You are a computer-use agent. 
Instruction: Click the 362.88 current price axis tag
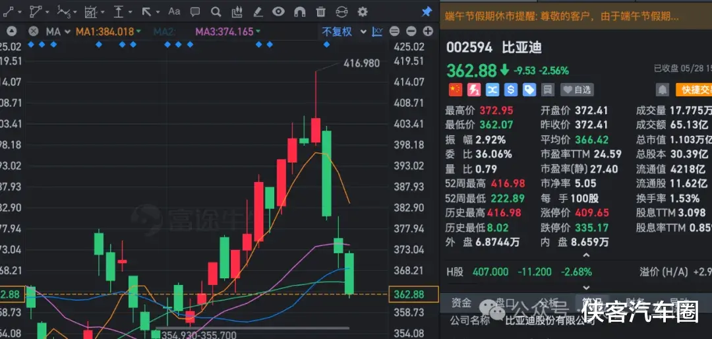click(413, 294)
